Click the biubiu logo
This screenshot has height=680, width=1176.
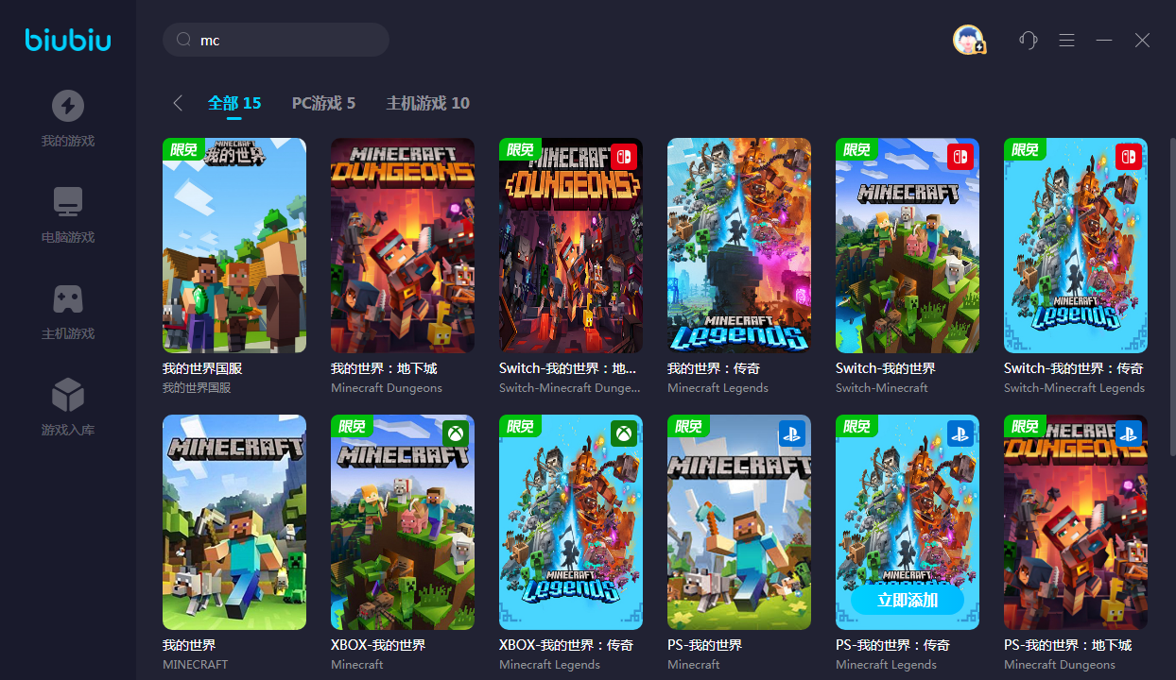68,40
